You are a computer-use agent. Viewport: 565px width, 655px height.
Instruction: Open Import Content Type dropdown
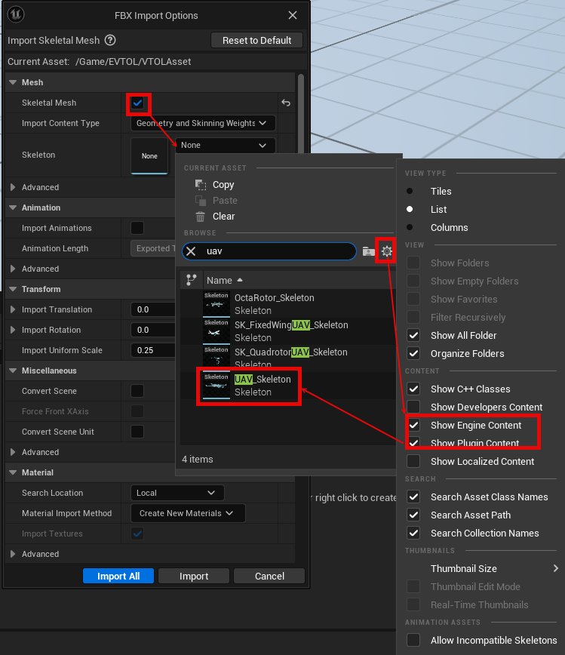tap(203, 123)
